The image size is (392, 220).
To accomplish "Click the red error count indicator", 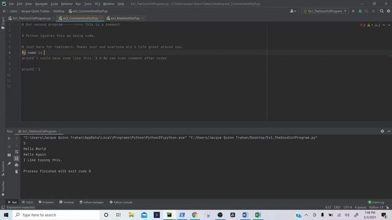I will point(363,25).
